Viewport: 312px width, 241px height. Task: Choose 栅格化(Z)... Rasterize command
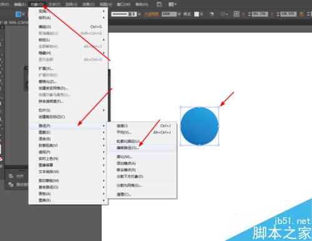pyautogui.click(x=68, y=82)
